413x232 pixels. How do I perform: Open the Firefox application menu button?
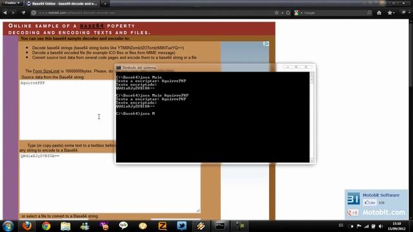pyautogui.click(x=12, y=3)
